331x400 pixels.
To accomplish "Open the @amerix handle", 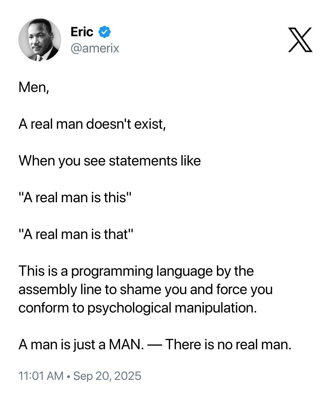I will [95, 48].
